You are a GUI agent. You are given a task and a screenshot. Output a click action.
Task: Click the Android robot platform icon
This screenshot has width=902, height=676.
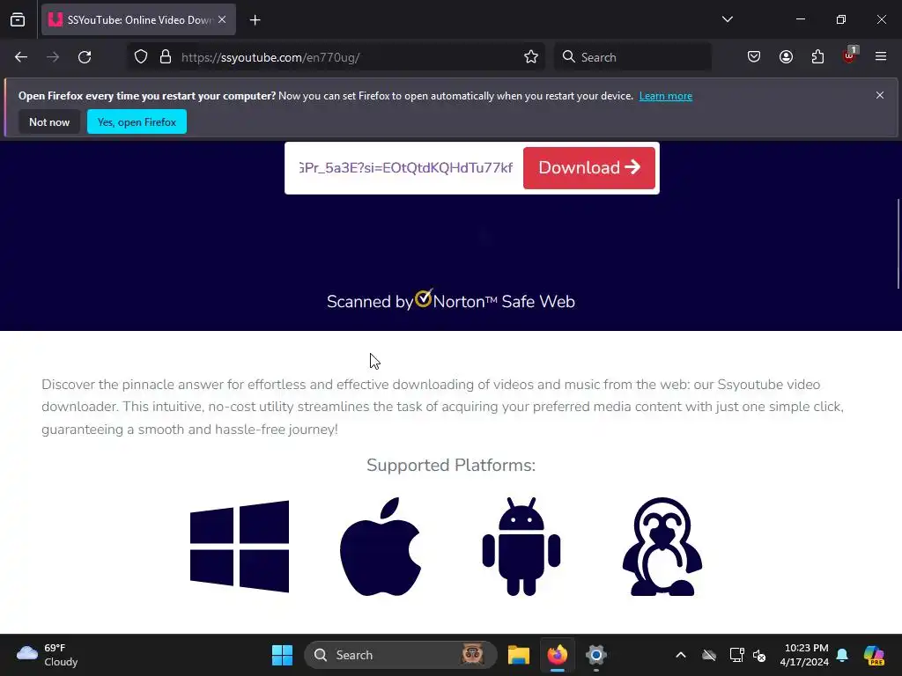[x=521, y=547]
